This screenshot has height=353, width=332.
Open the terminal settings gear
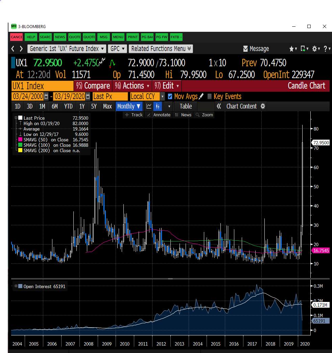[316, 49]
